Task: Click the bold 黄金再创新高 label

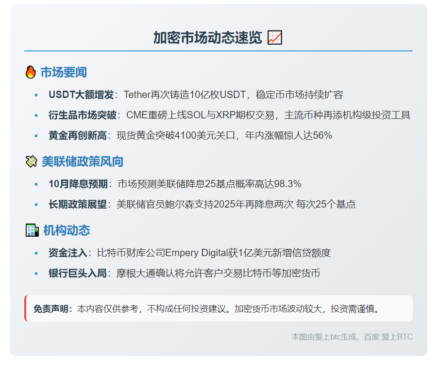Action: 77,136
